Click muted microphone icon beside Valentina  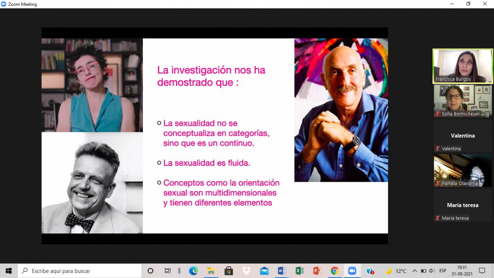[x=438, y=148]
